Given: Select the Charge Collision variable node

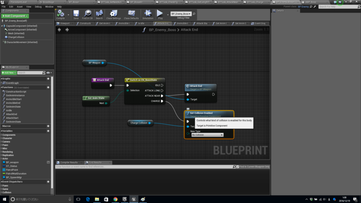Looking at the screenshot, I should click(140, 123).
